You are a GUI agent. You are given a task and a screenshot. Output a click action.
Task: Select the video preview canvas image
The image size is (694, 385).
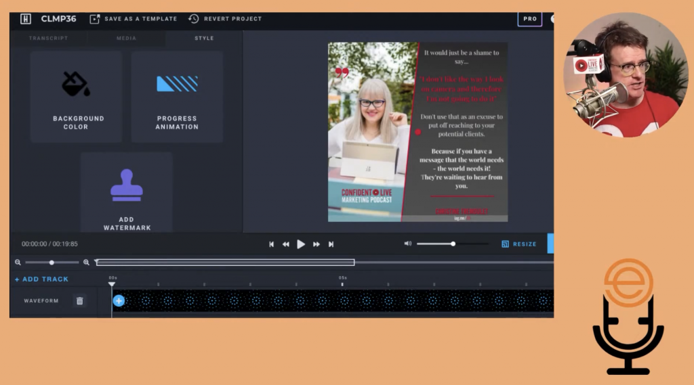click(417, 132)
